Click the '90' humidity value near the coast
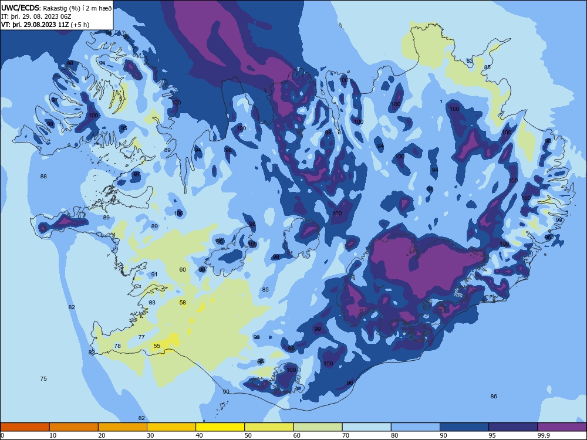The image size is (587, 440). [226, 391]
